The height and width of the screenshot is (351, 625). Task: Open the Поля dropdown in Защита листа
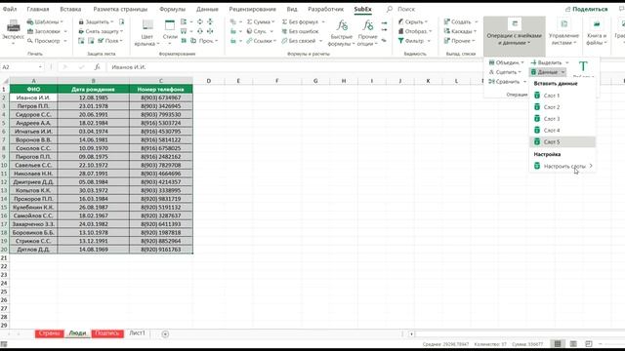point(110,41)
